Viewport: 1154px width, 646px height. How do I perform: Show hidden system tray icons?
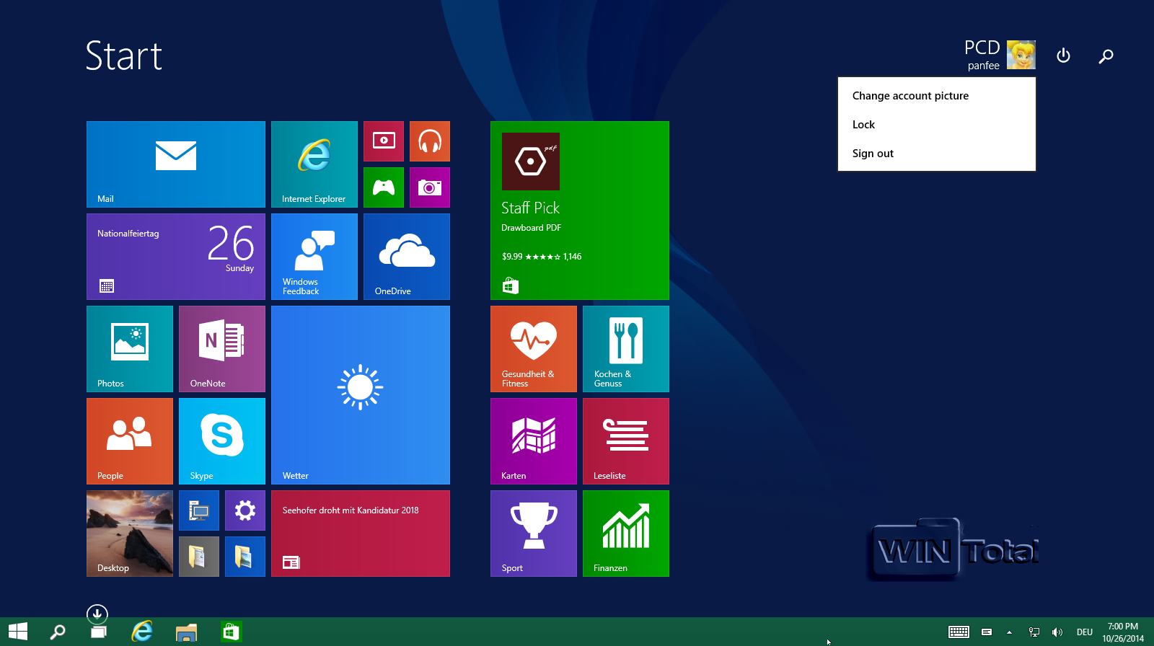coord(1009,632)
